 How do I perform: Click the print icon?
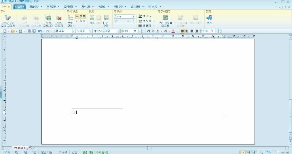(29, 31)
